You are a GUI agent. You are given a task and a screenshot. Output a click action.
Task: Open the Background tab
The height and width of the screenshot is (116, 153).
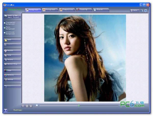click(33, 10)
